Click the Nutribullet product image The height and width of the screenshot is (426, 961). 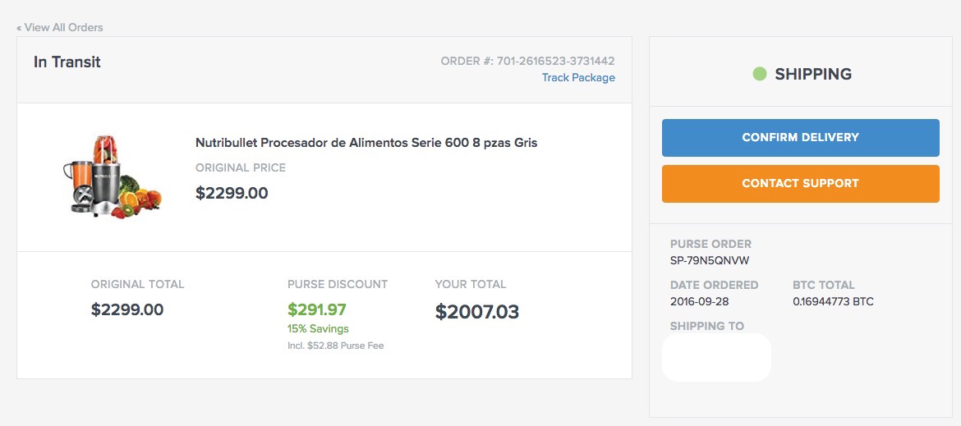113,176
